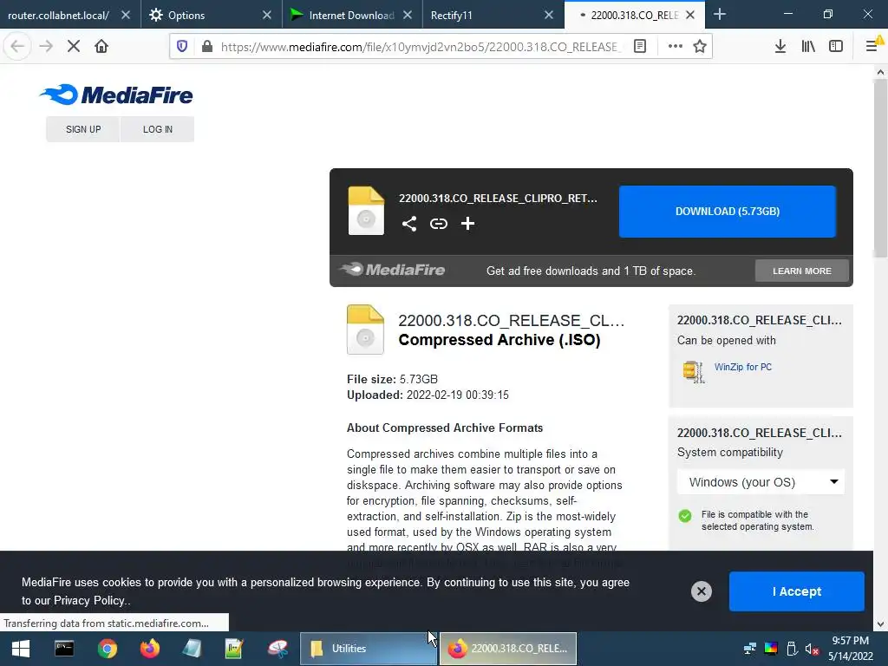Click the WinZip icon

coord(694,371)
